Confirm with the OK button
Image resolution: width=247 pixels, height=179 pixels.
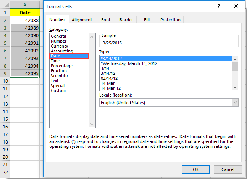point(195,169)
